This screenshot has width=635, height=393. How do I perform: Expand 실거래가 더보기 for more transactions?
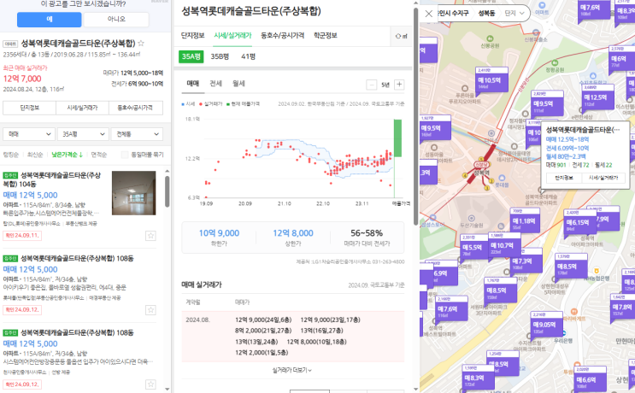(x=291, y=370)
